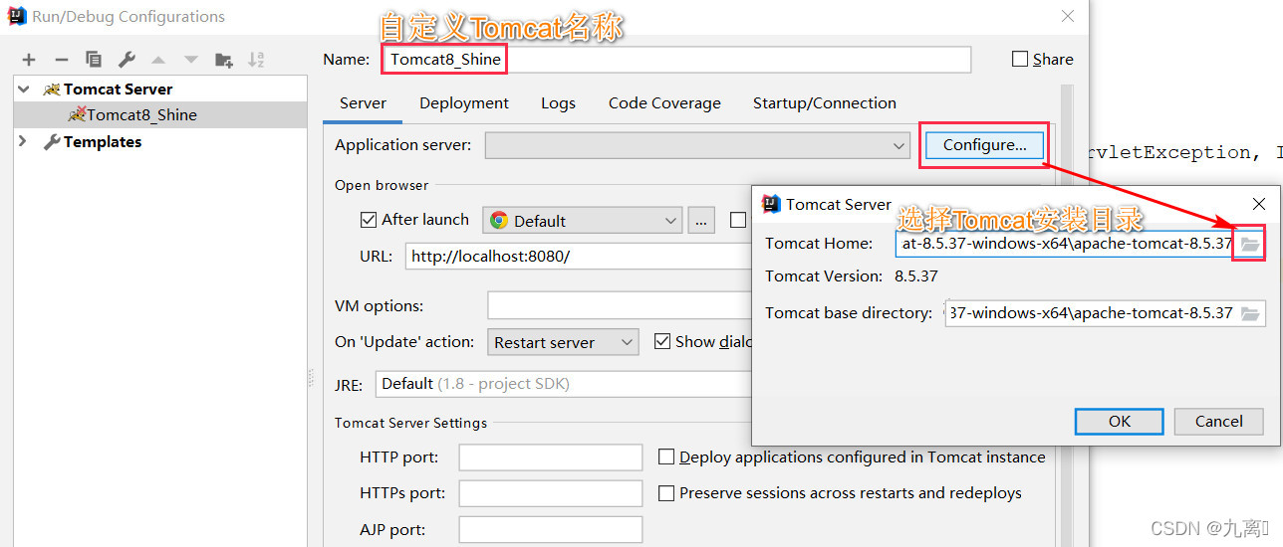Click the VM options input field
Image resolution: width=1283 pixels, height=547 pixels.
coord(619,305)
